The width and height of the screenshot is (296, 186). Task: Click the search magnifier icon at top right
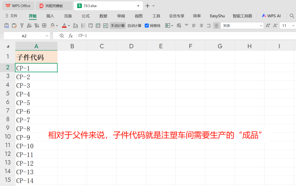click(x=292, y=16)
